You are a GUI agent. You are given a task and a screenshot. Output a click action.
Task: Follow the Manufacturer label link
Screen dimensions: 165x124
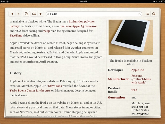click(x=118, y=79)
